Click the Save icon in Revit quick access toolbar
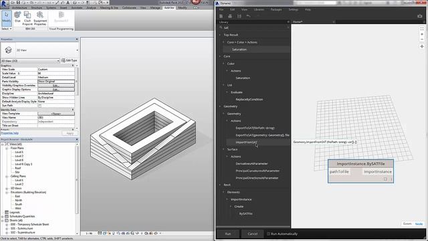 pos(18,3)
